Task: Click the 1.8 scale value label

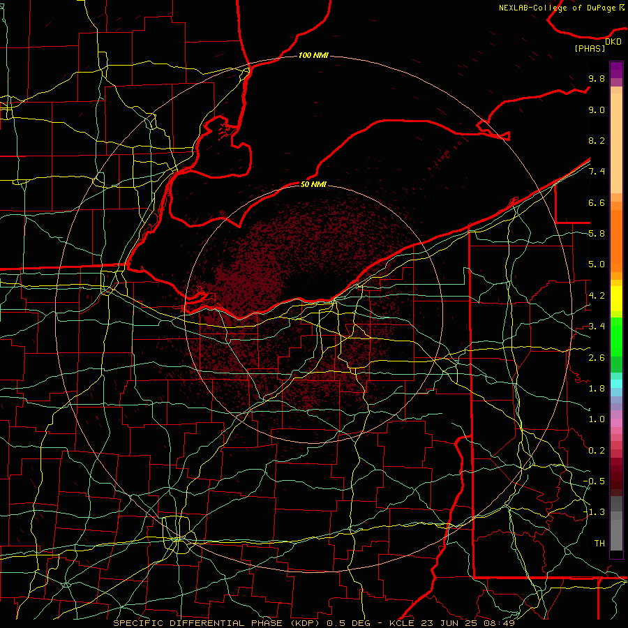Action: pyautogui.click(x=597, y=389)
